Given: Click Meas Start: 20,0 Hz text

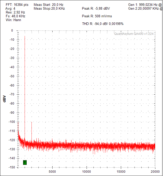Looking at the screenshot, I should (x=48, y=5).
